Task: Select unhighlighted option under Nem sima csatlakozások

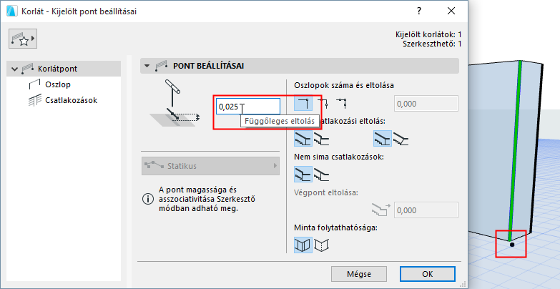Action: [x=322, y=174]
